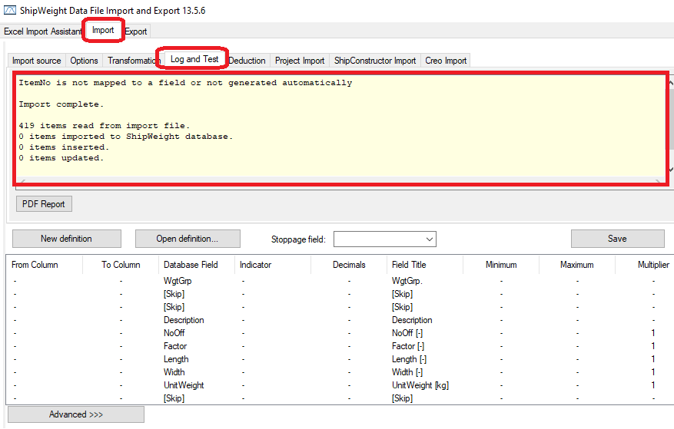Click the New definition button
This screenshot has height=429, width=674.
(67, 239)
